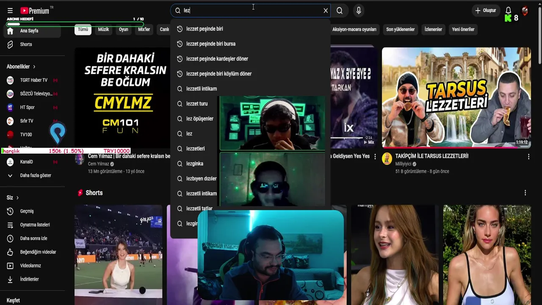Clear the search box text
The width and height of the screenshot is (542, 305).
pos(326,11)
